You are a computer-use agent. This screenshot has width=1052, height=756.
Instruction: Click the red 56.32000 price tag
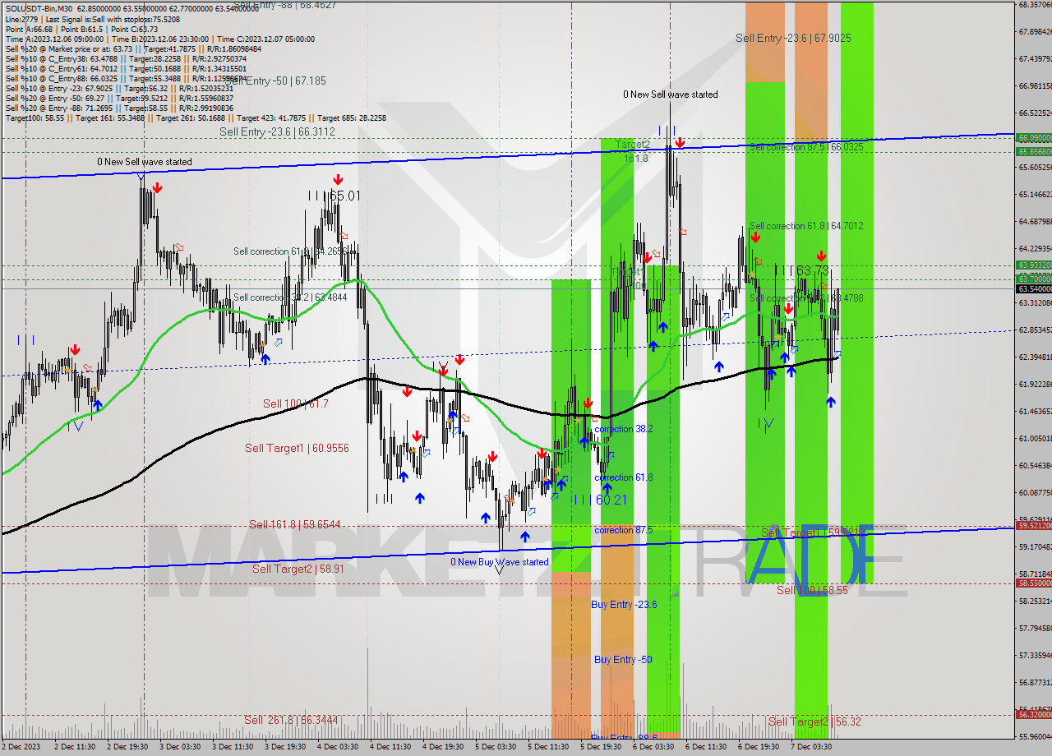pyautogui.click(x=1034, y=714)
